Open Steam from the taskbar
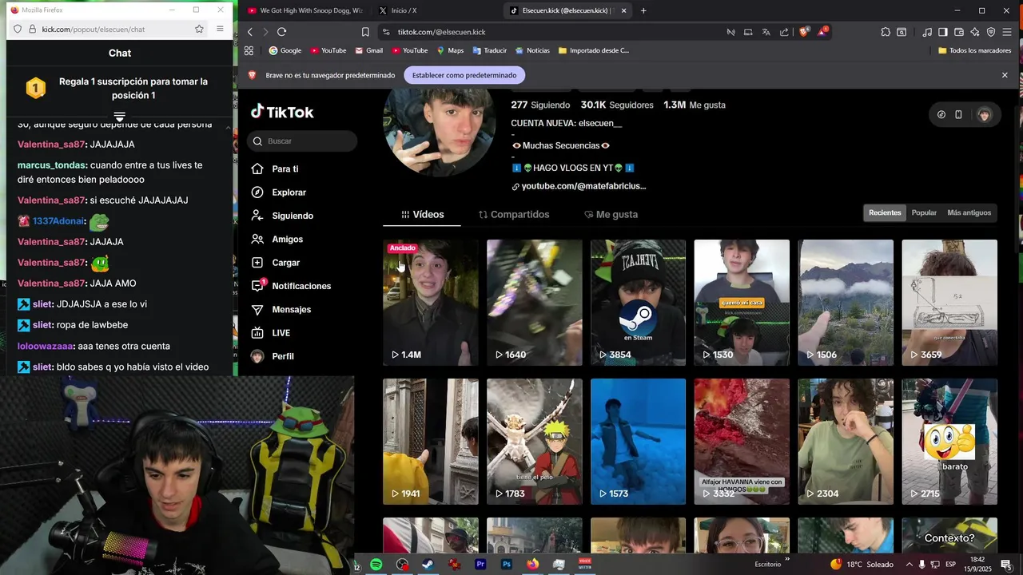This screenshot has width=1023, height=575. [x=428, y=565]
